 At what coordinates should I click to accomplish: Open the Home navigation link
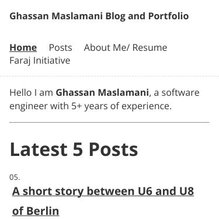click(23, 48)
